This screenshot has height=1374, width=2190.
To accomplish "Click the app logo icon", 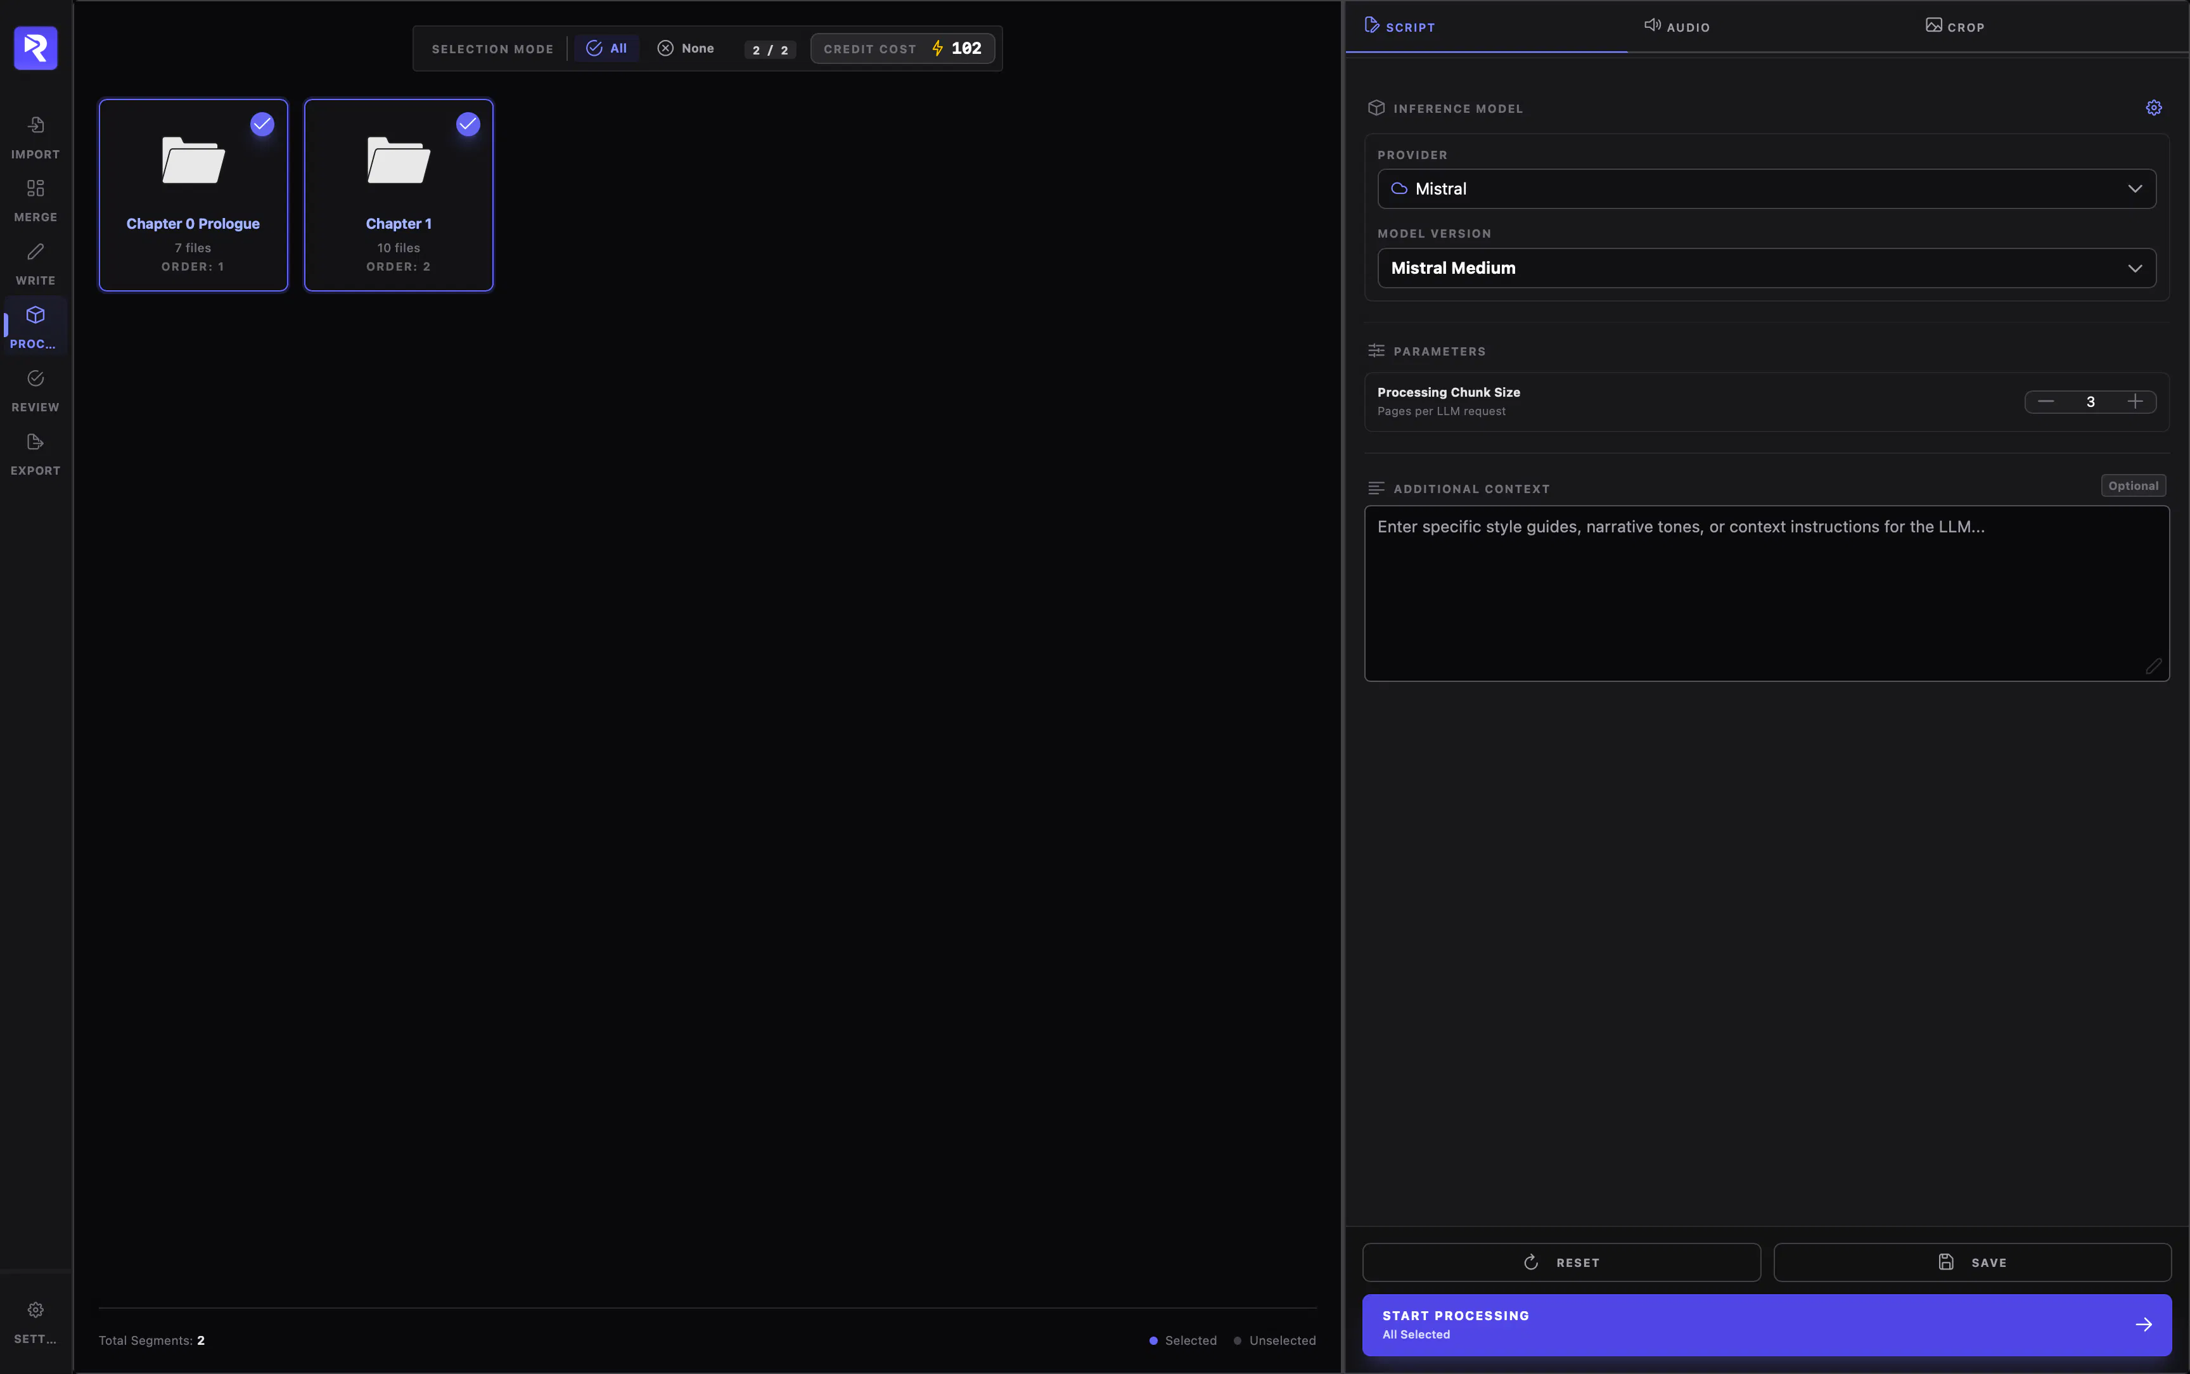I will click(x=35, y=48).
